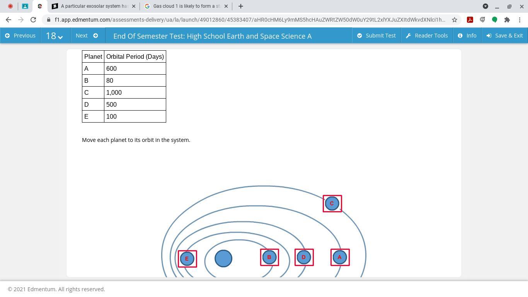Switch to the "A particular exosolar system" tab
528x297 pixels.
(x=94, y=6)
